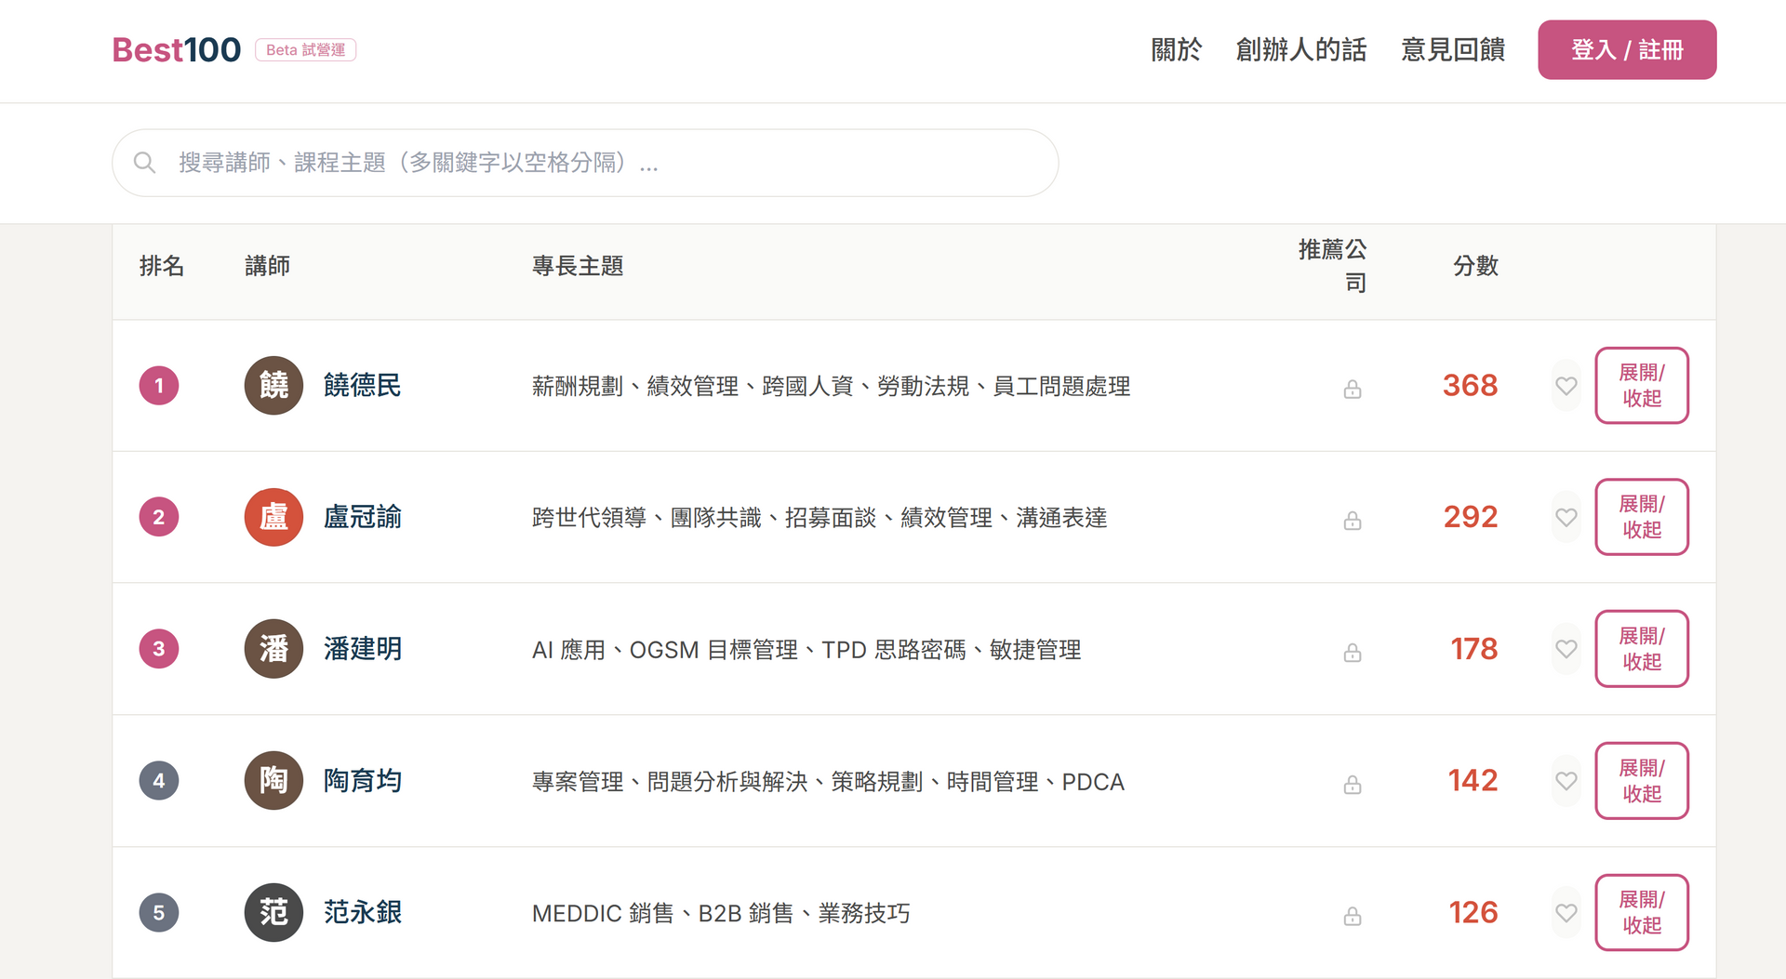Click the lock icon in 盧冠諭's row
This screenshot has width=1786, height=979.
(x=1352, y=521)
